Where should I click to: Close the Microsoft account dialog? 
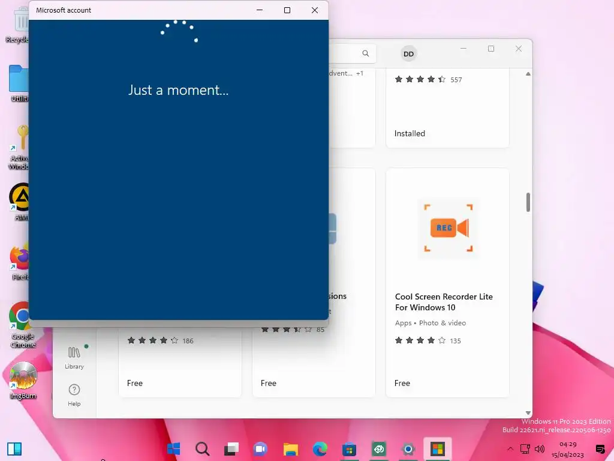315,10
